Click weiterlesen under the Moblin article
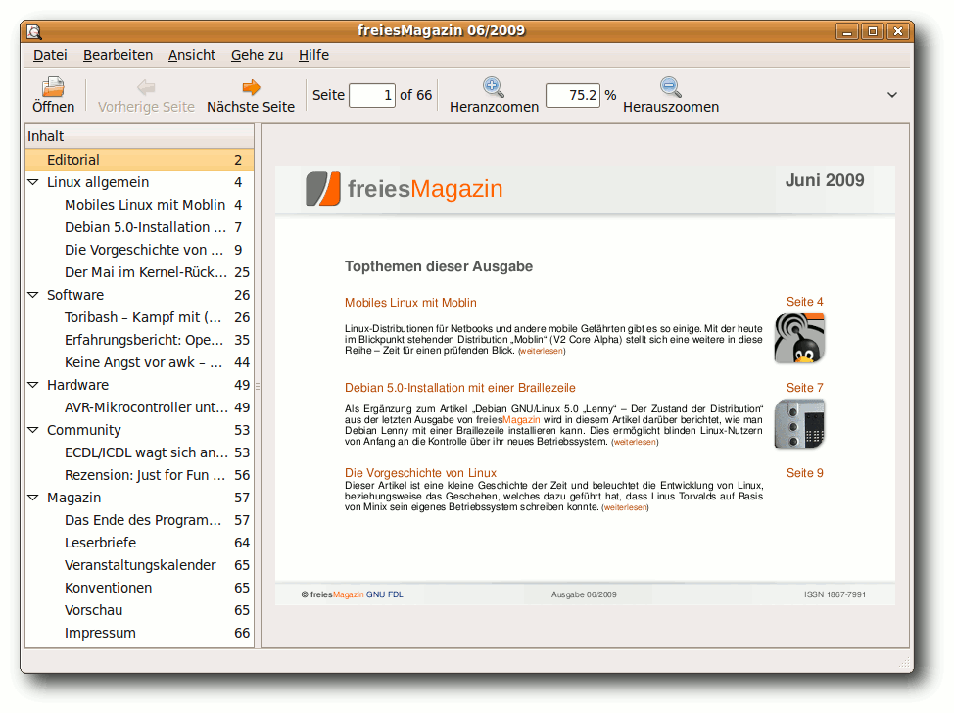Screen dimensions: 954x713 click(x=542, y=351)
